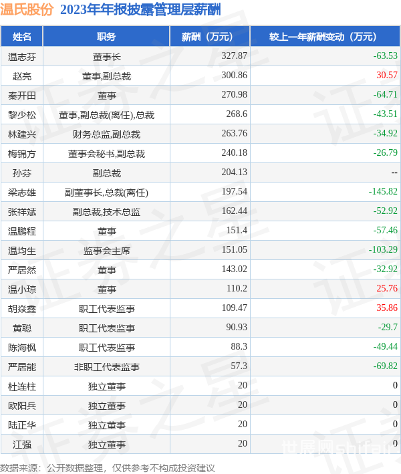Click the 2023年年报披露管理层薪酬 heading

coord(140,10)
